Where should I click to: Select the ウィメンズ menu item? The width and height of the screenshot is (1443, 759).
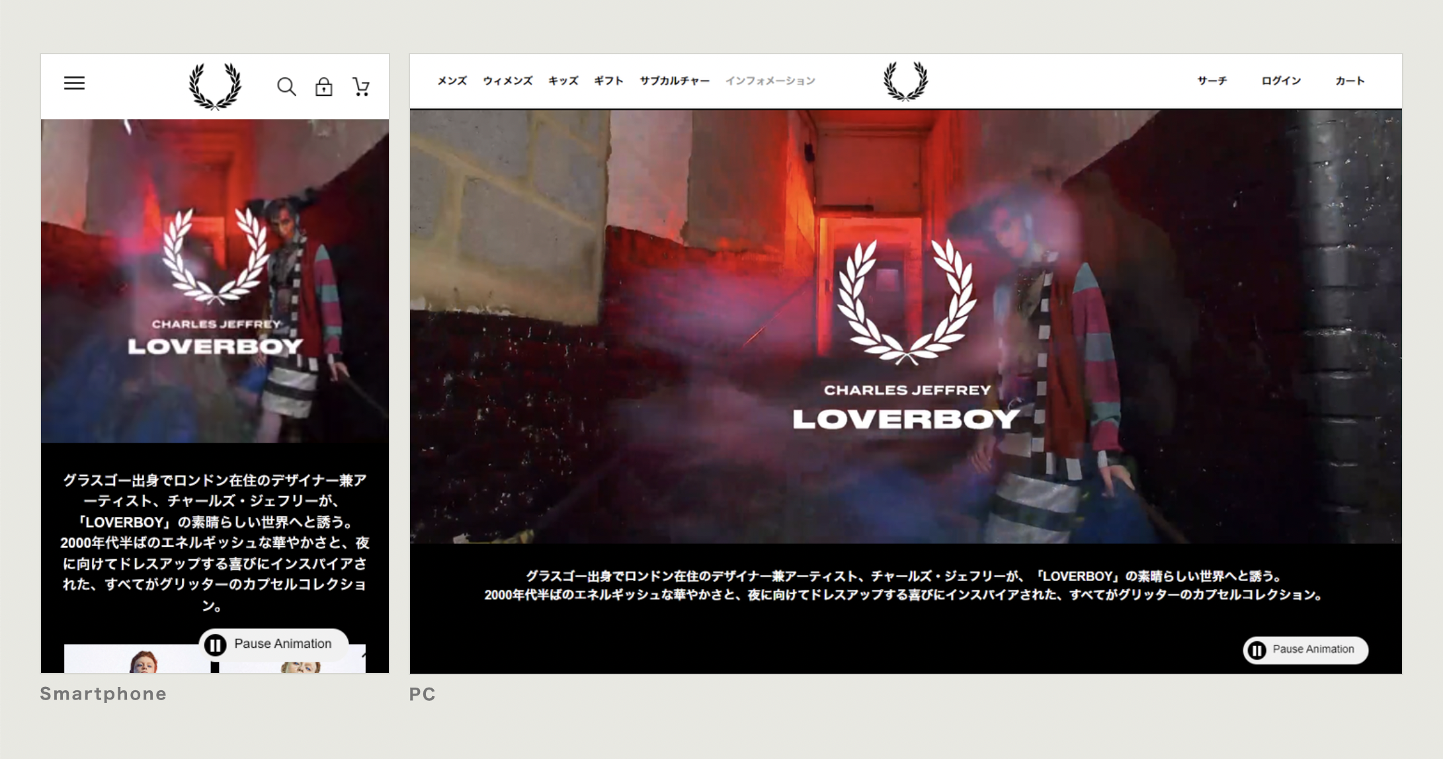(507, 81)
